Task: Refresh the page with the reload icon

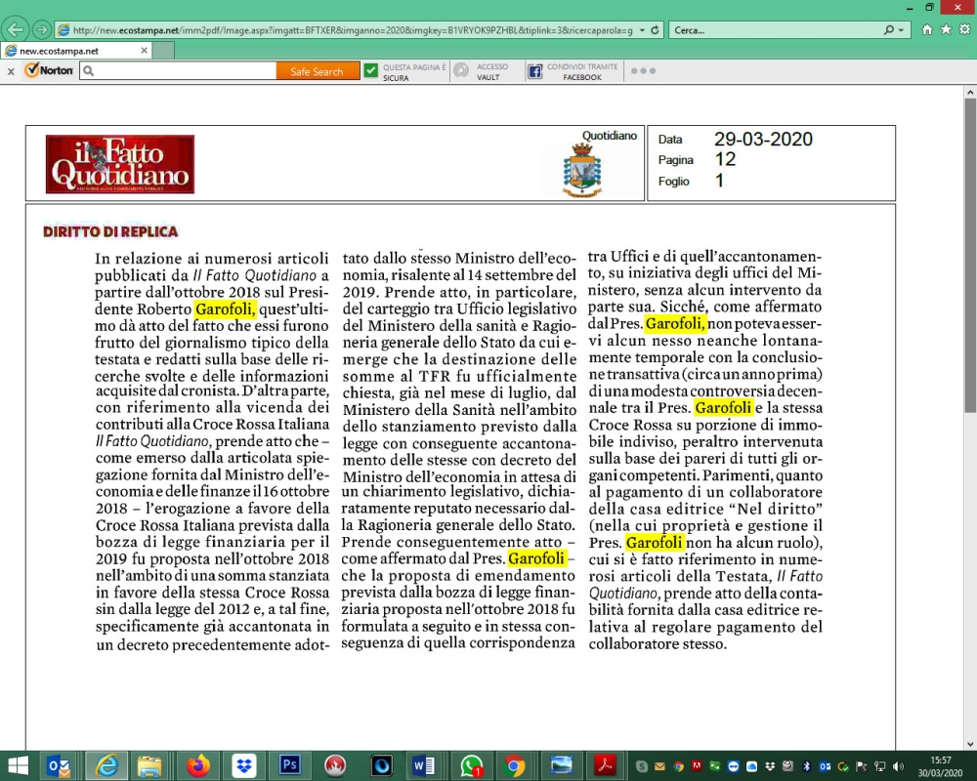Action: click(655, 30)
